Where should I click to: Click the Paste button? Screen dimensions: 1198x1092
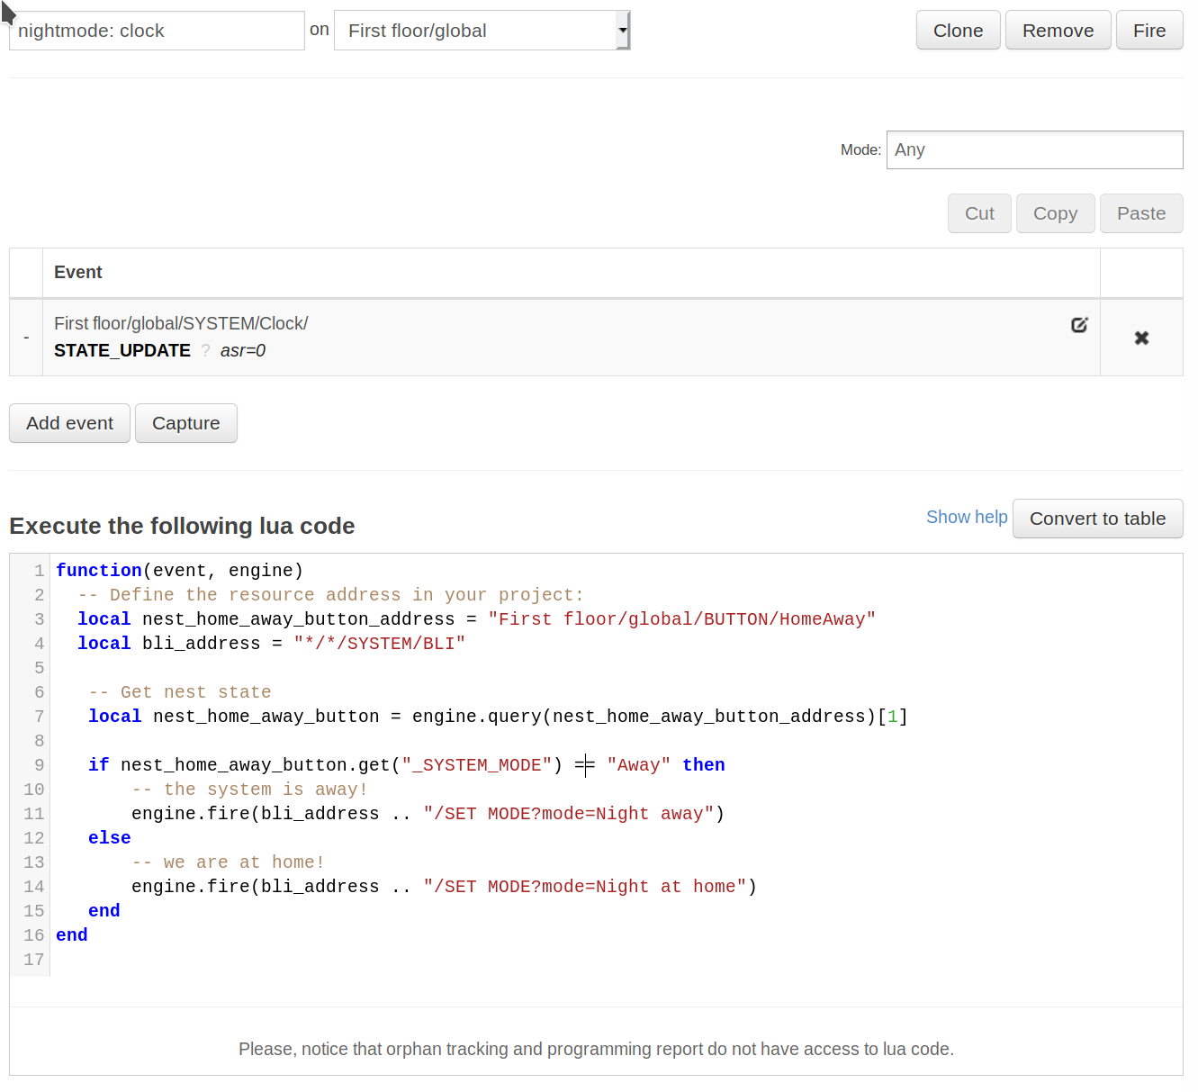(1140, 213)
